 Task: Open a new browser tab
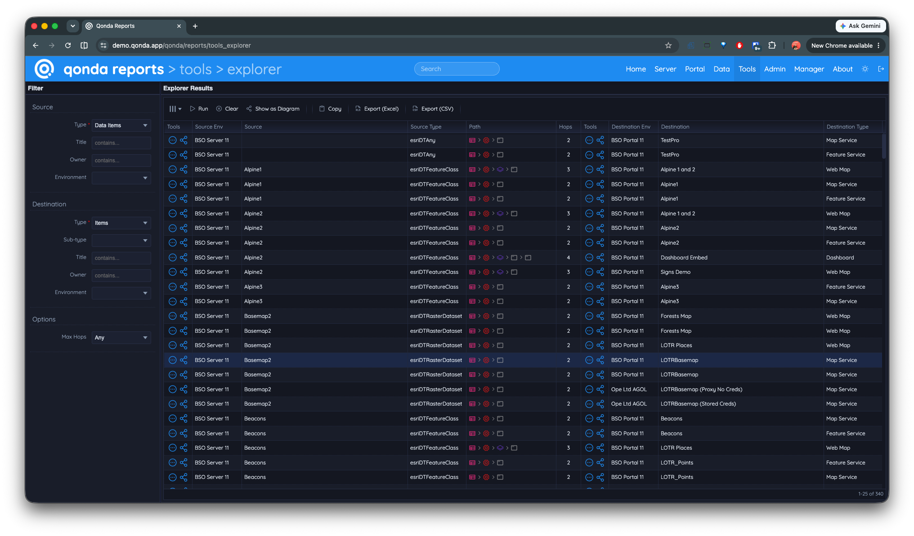(x=195, y=26)
